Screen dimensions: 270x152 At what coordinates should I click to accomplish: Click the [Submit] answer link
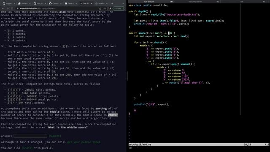[55, 136]
